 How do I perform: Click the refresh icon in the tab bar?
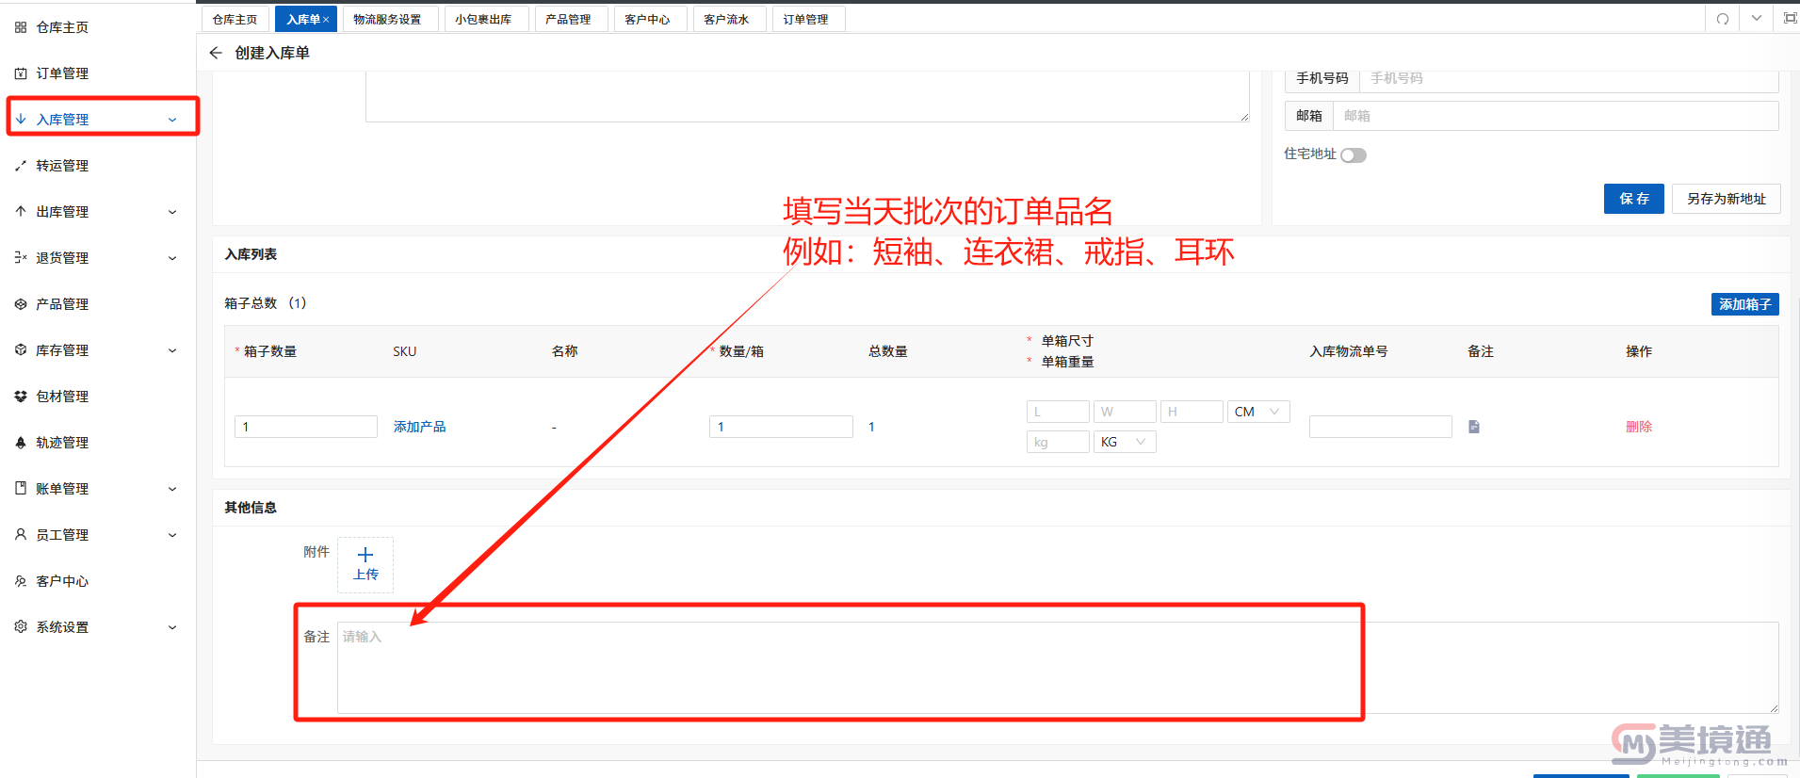[x=1723, y=19]
